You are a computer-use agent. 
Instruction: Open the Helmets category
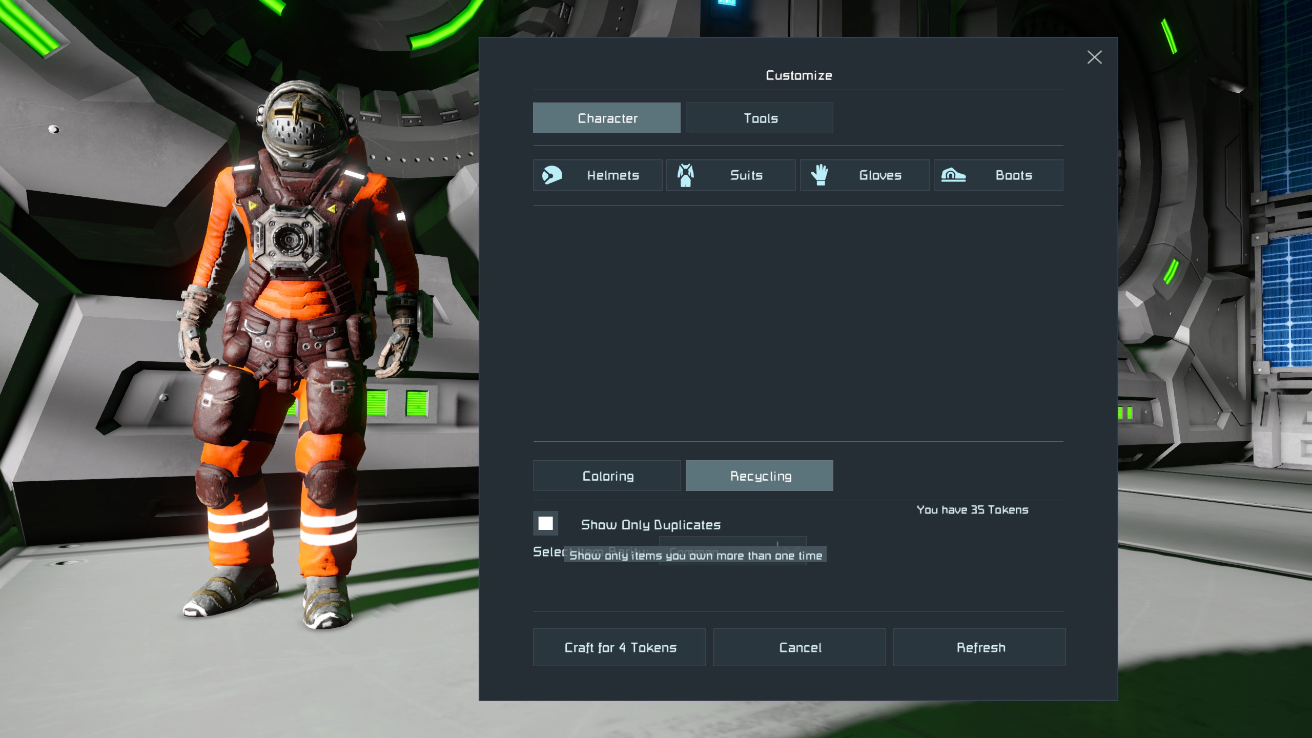[x=612, y=175]
